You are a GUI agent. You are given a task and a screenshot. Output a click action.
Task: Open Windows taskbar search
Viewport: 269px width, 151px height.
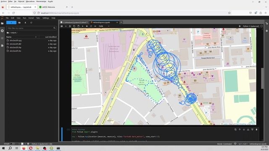coord(10,148)
